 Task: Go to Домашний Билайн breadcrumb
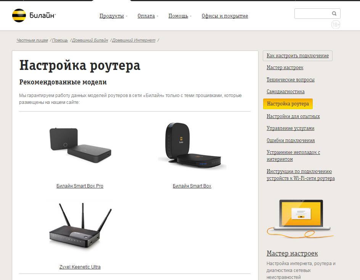click(90, 40)
